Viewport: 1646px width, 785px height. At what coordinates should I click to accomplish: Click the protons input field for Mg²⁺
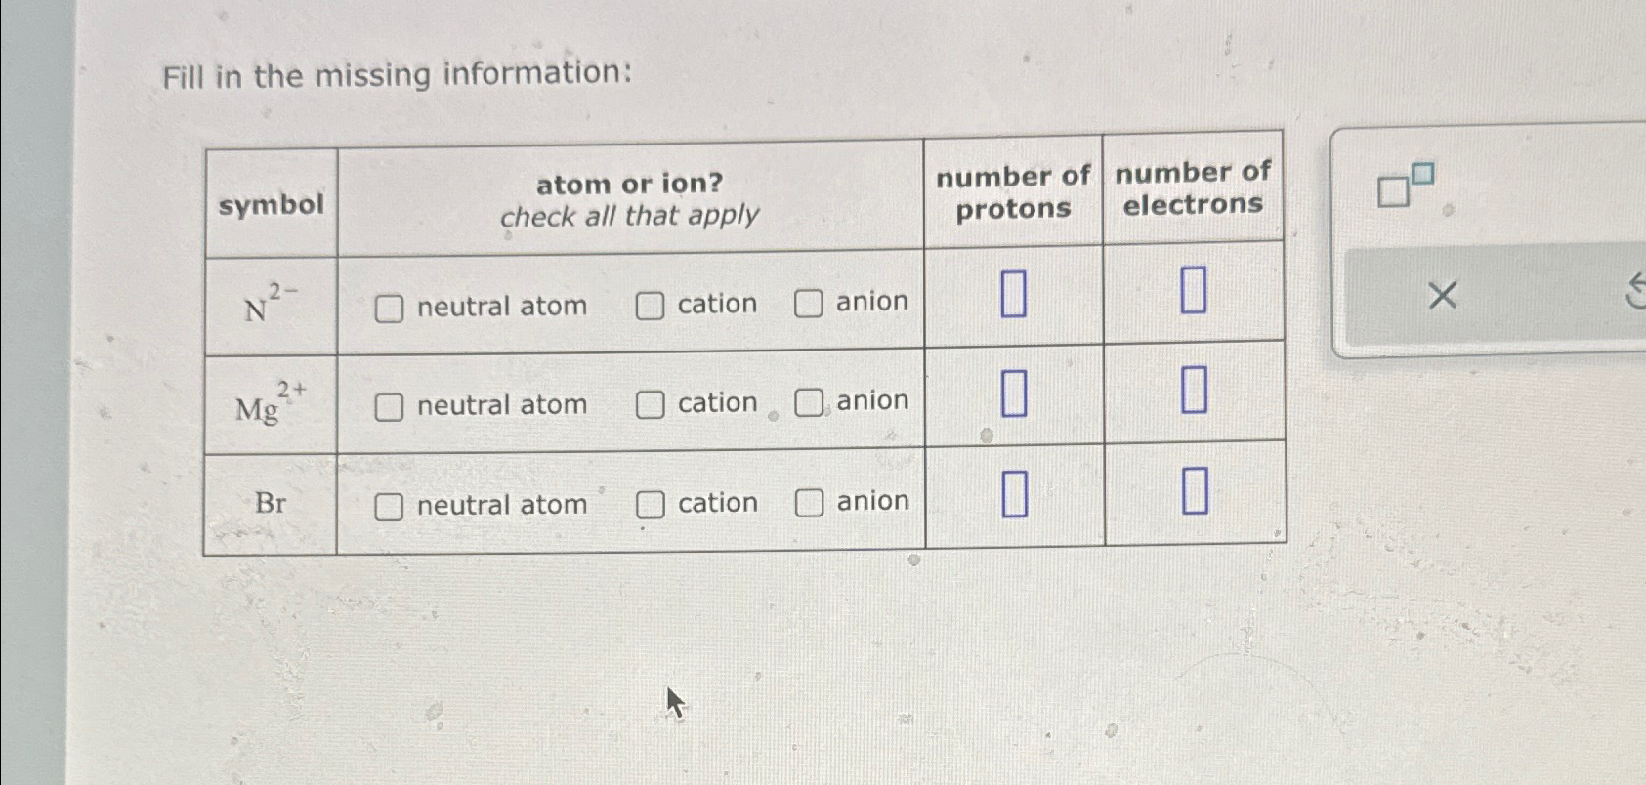tap(1013, 392)
